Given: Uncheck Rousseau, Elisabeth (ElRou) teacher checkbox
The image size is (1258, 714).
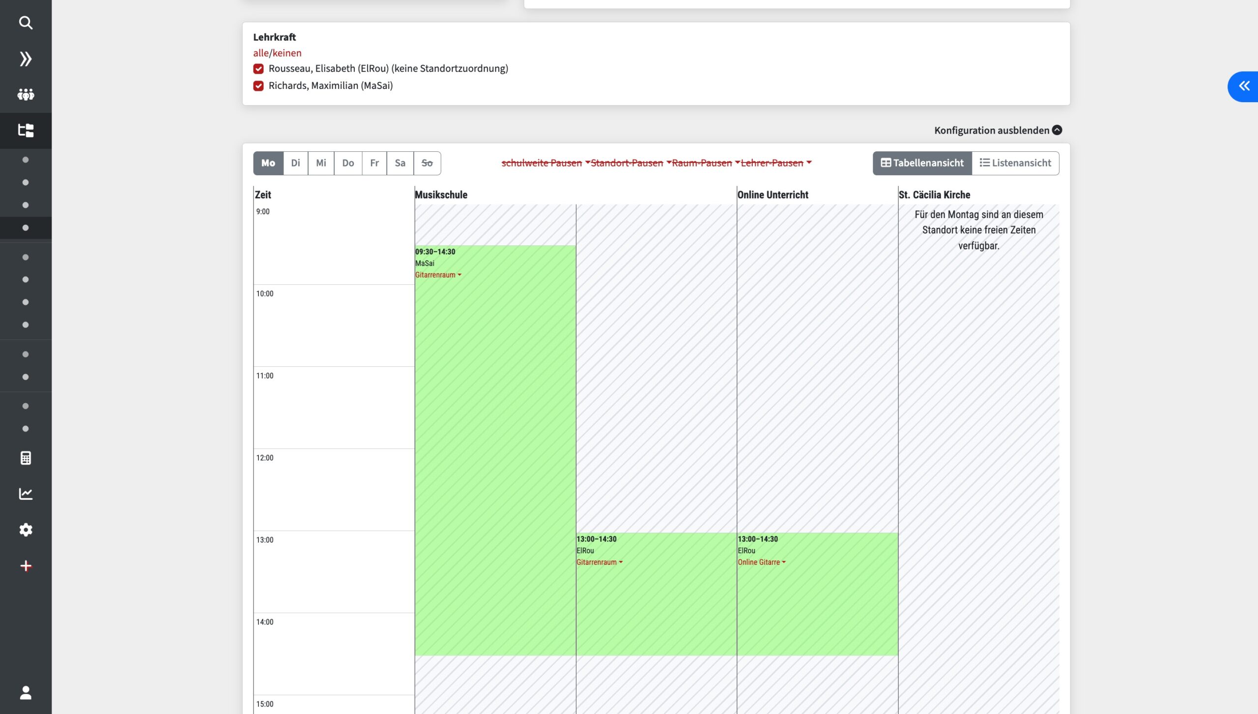Looking at the screenshot, I should click(x=258, y=69).
